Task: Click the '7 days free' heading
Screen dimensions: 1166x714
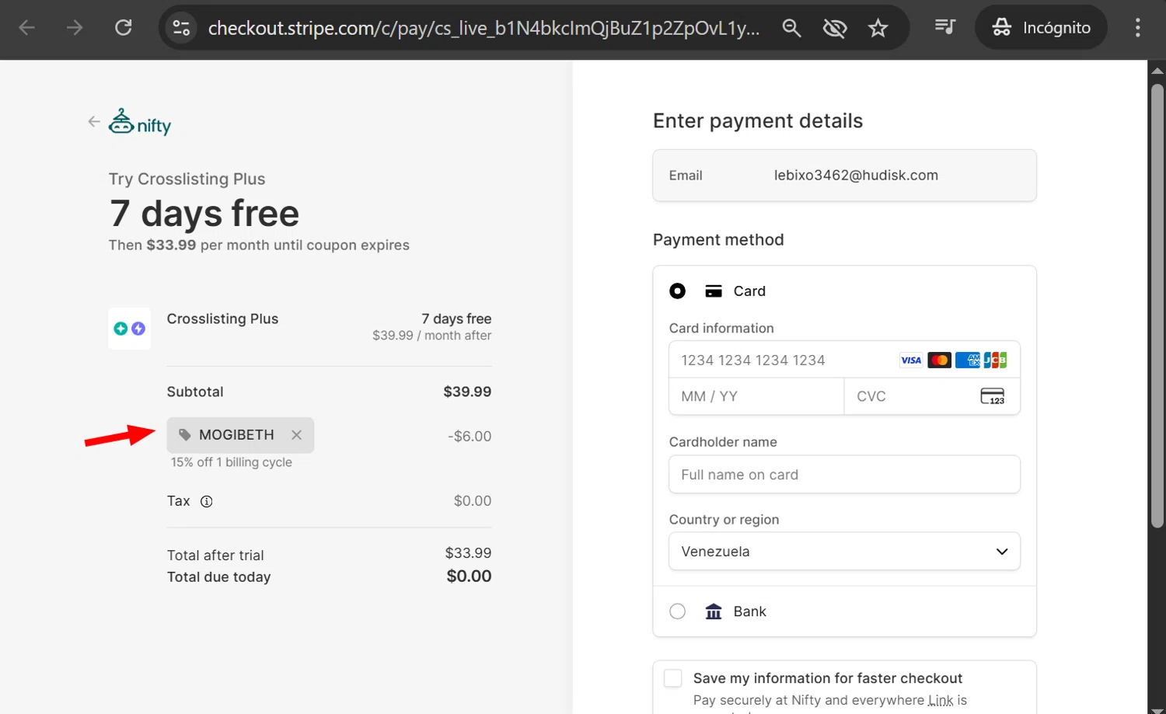Action: point(204,213)
